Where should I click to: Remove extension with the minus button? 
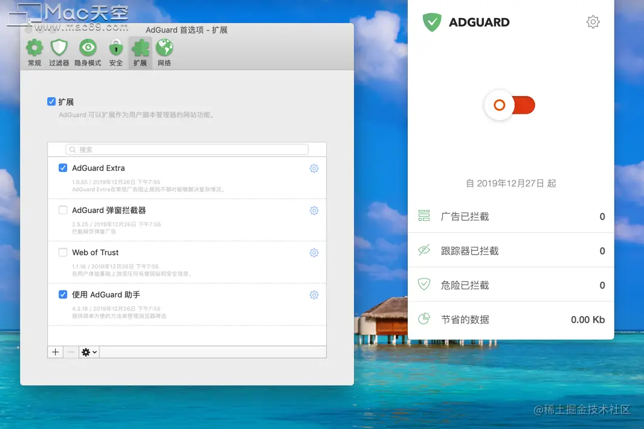tap(71, 352)
